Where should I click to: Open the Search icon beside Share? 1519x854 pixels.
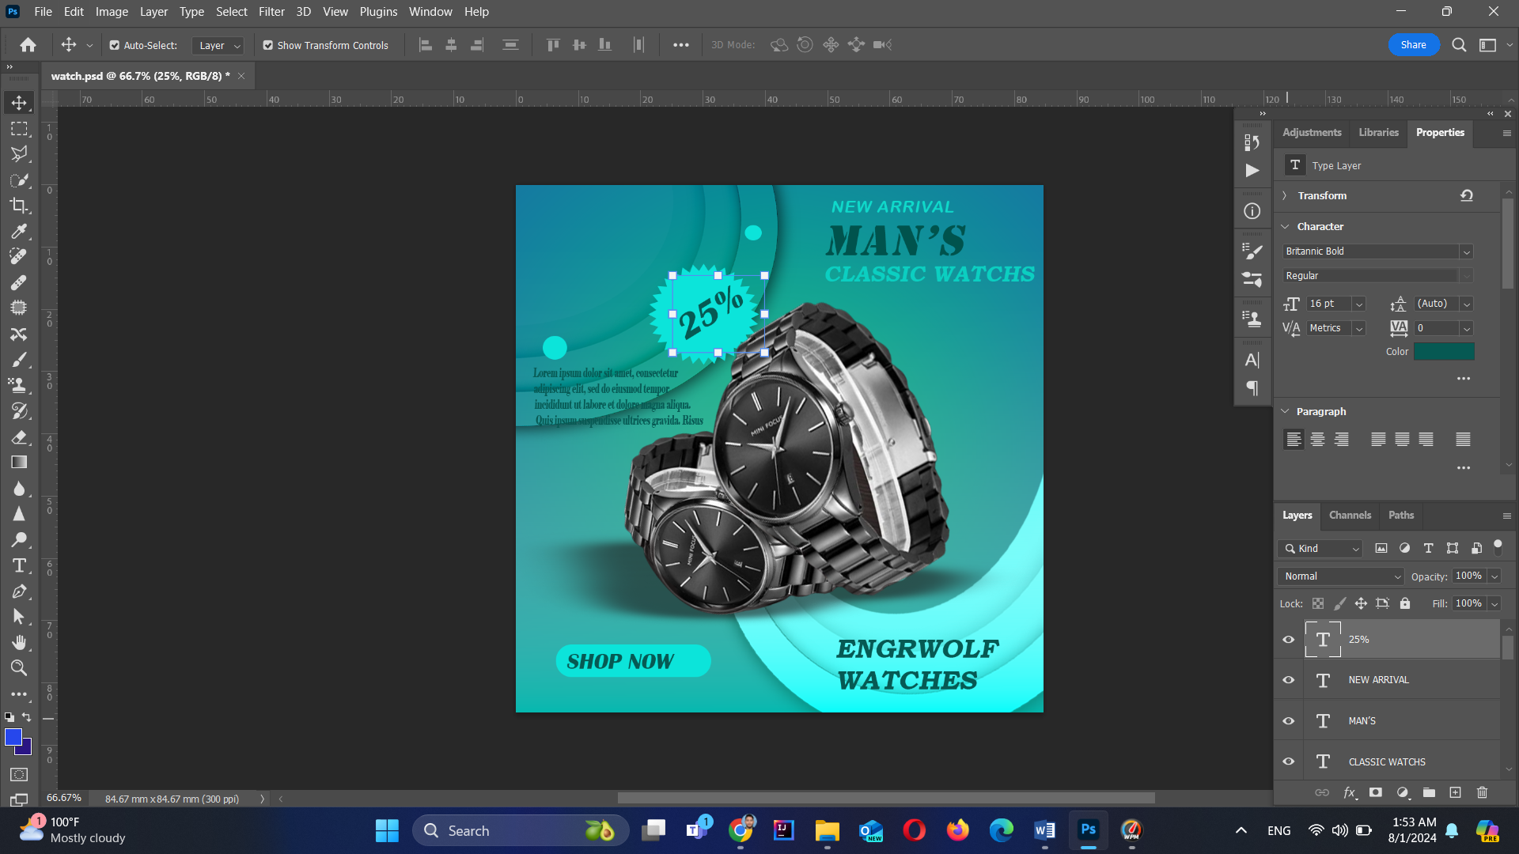click(1459, 45)
